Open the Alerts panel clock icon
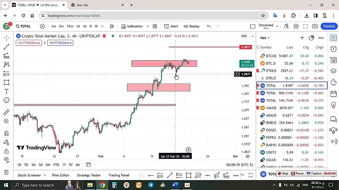 coord(333,49)
